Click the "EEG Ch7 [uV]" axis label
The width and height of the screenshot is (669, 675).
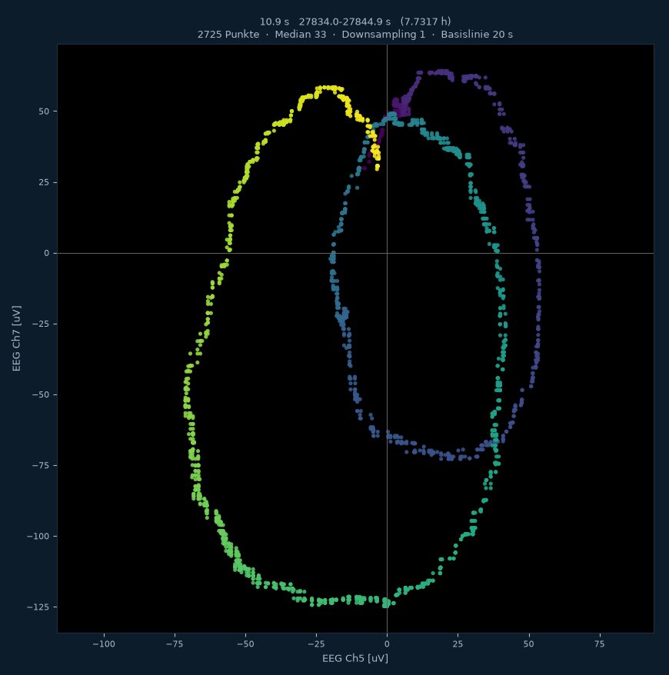[x=16, y=338]
